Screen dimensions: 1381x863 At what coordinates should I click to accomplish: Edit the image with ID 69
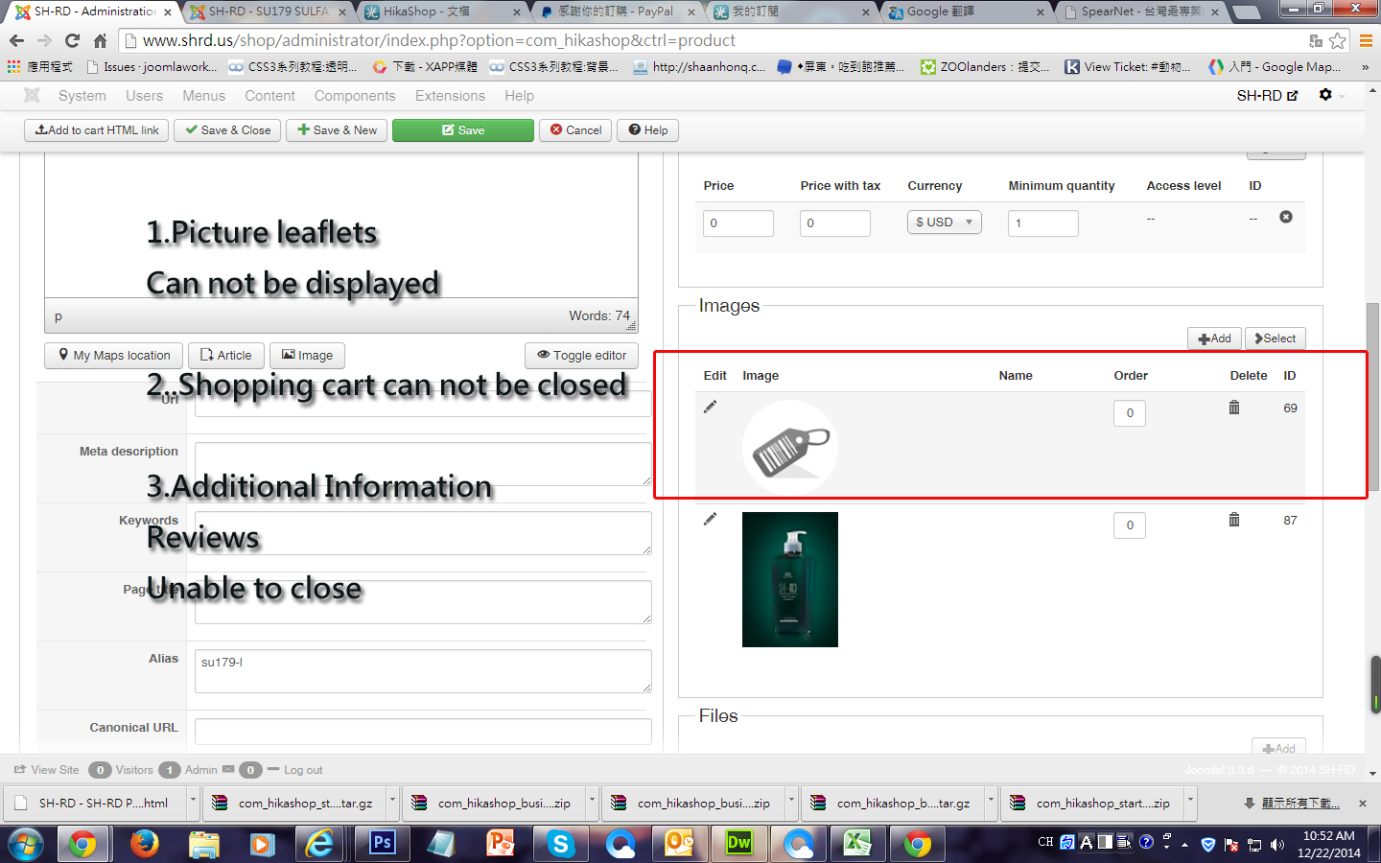(710, 408)
